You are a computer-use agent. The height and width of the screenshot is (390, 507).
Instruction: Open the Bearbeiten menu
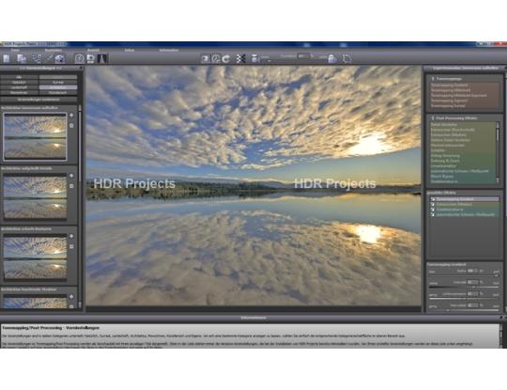click(54, 50)
